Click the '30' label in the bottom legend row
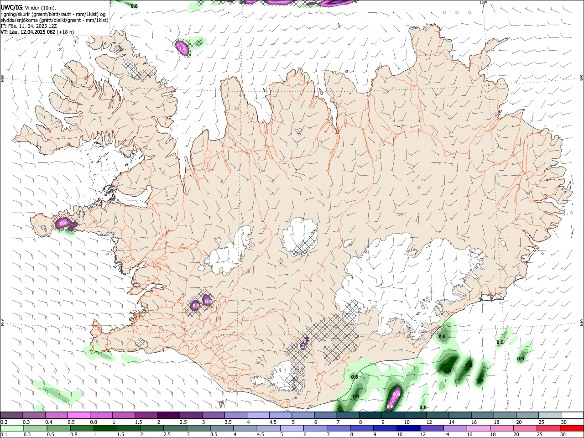 coord(563,435)
